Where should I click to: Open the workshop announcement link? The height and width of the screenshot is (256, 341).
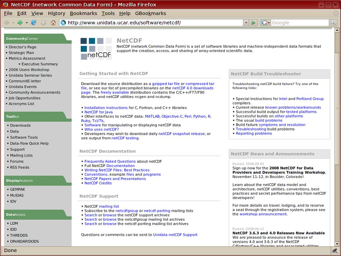click(x=263, y=214)
